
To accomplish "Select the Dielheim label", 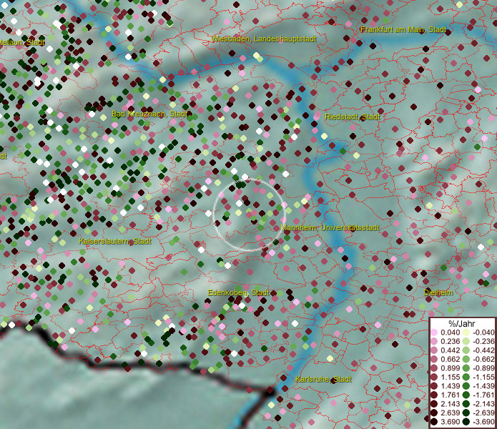I will pyautogui.click(x=438, y=292).
